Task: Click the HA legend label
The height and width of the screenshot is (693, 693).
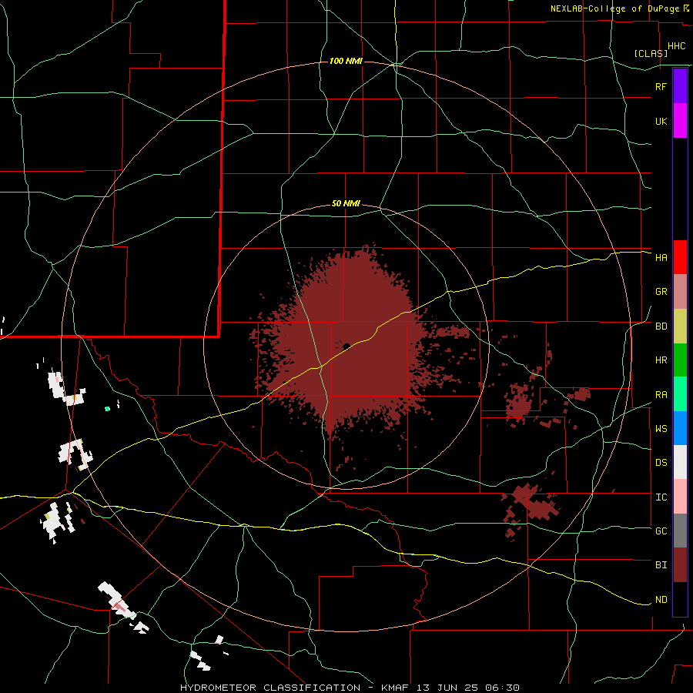Action: (x=661, y=257)
